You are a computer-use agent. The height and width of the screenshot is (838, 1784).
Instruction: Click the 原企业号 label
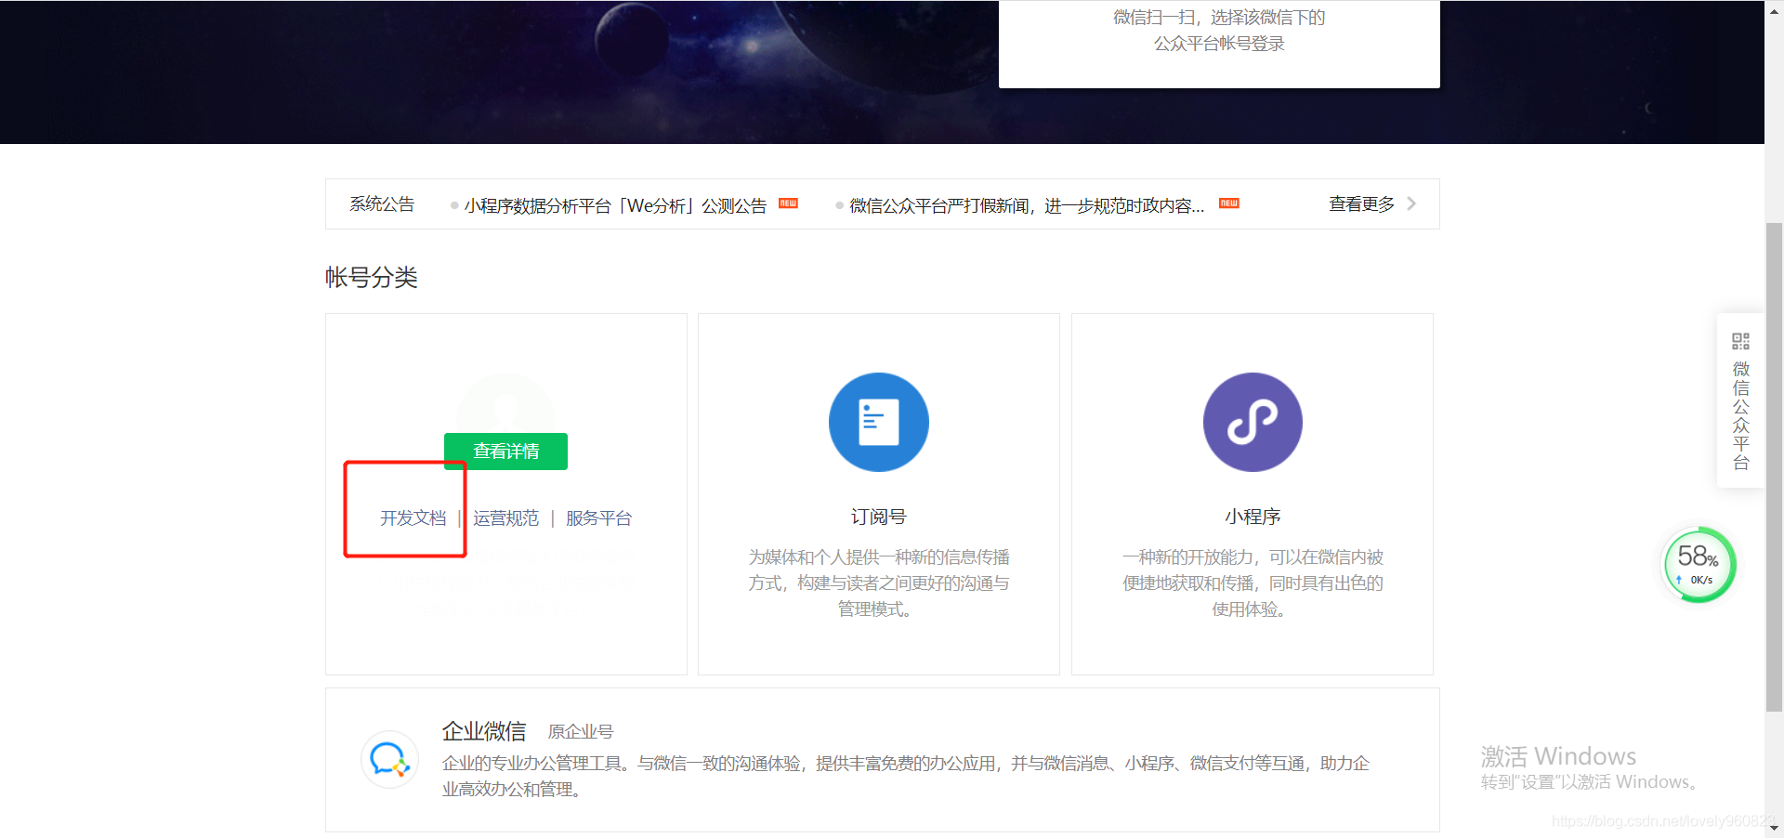(x=581, y=732)
